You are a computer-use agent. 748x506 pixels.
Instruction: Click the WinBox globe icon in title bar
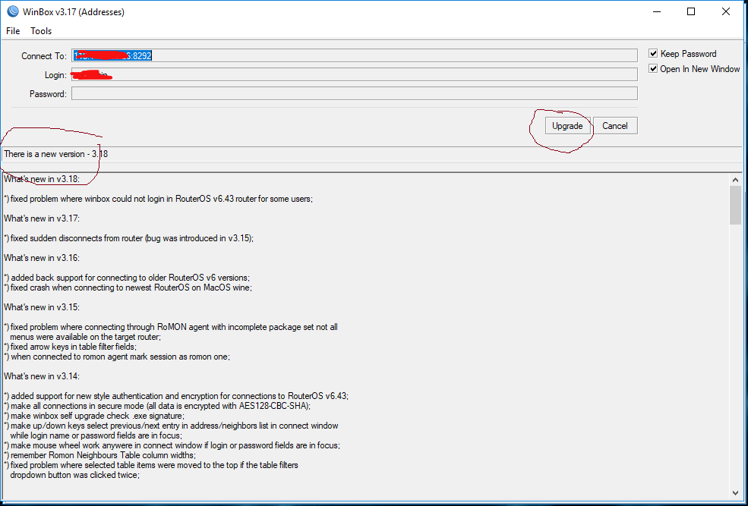click(12, 11)
